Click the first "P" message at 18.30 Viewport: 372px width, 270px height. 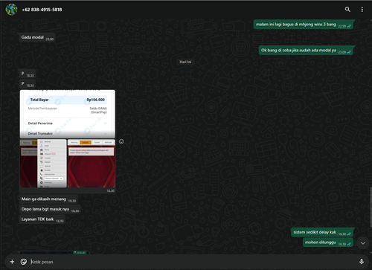tap(28, 74)
